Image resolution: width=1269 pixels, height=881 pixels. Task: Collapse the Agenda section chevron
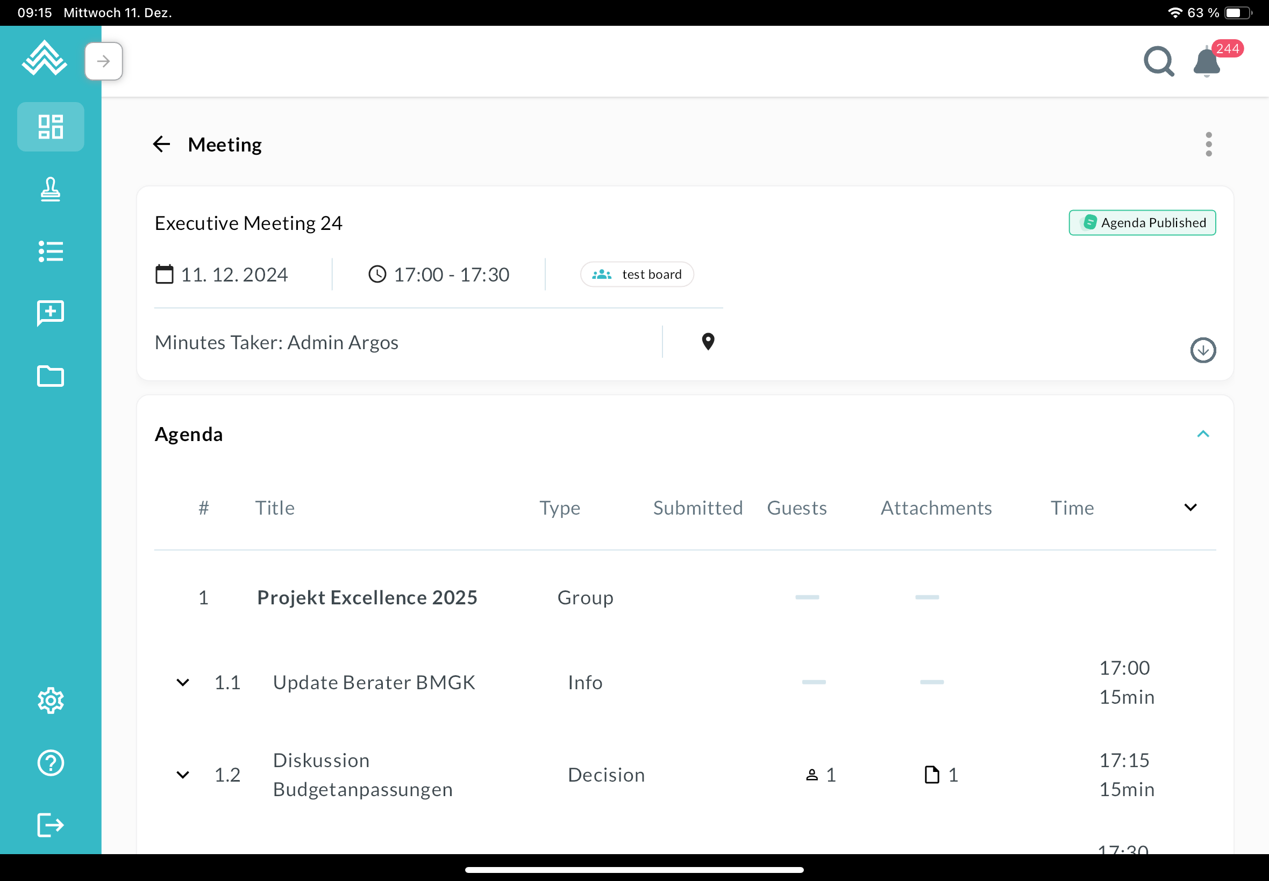tap(1203, 434)
